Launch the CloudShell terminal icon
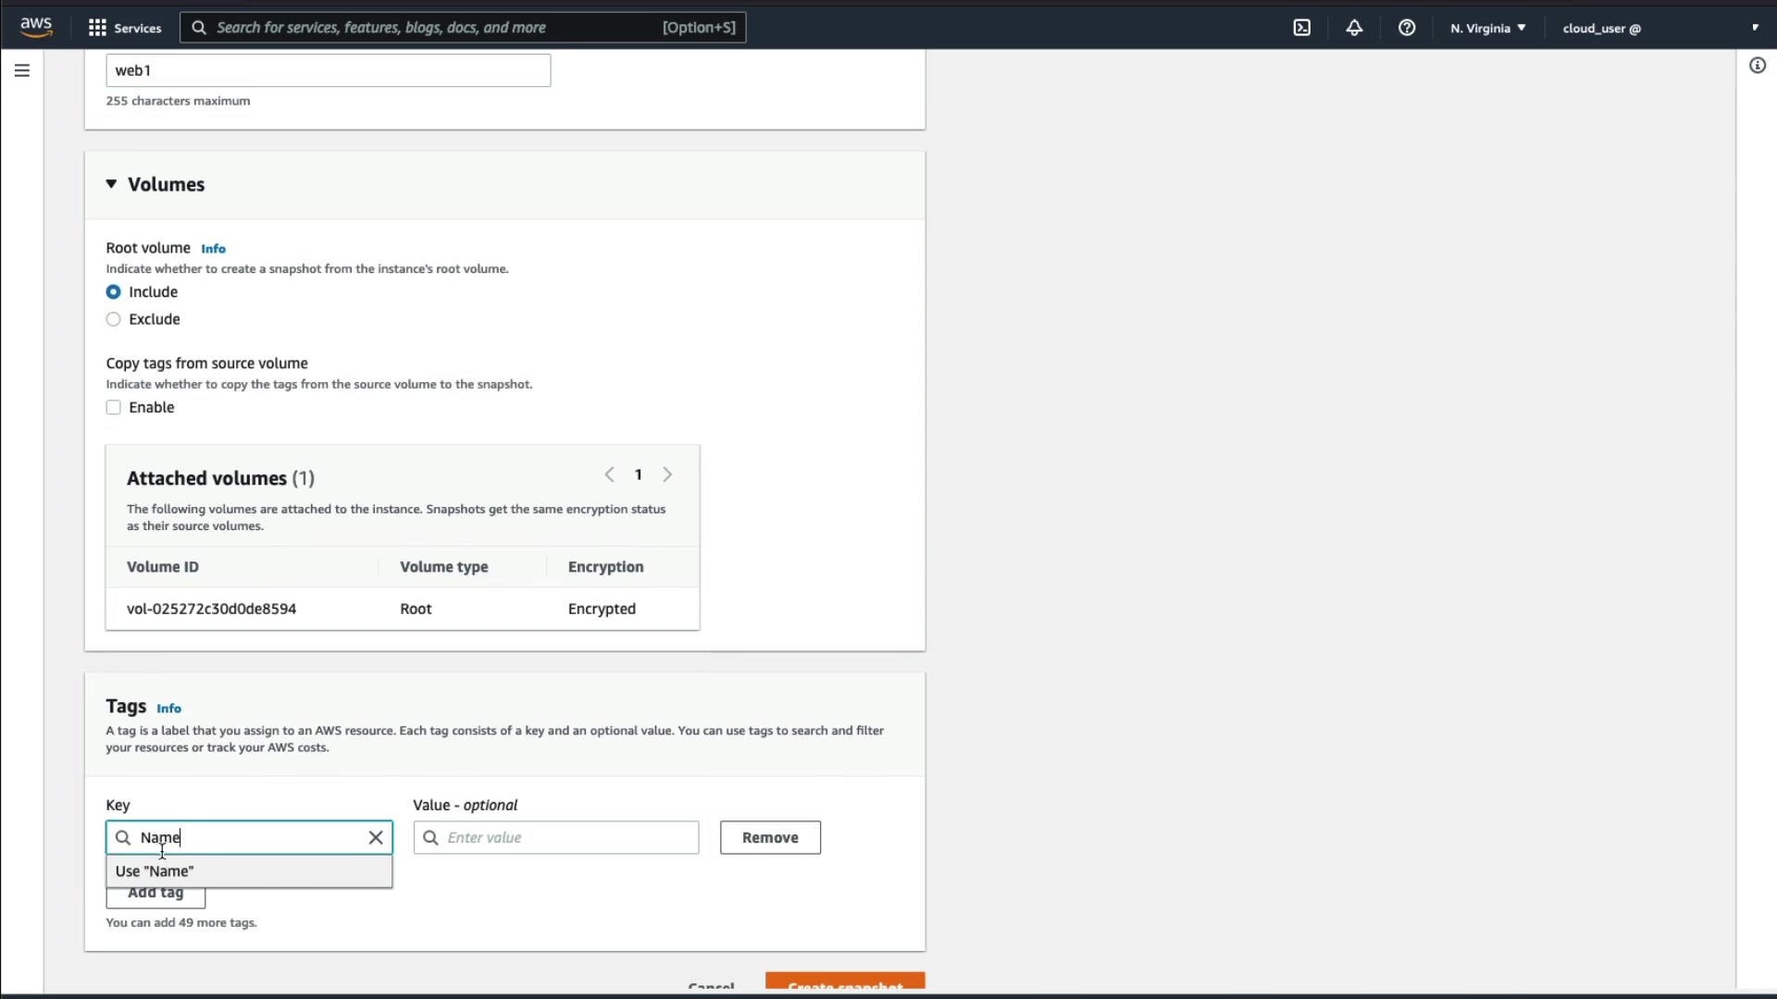1777x999 pixels. pos(1301,28)
